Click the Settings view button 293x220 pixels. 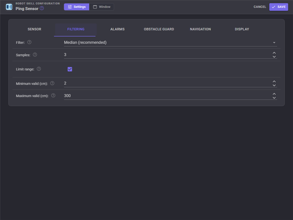(77, 7)
